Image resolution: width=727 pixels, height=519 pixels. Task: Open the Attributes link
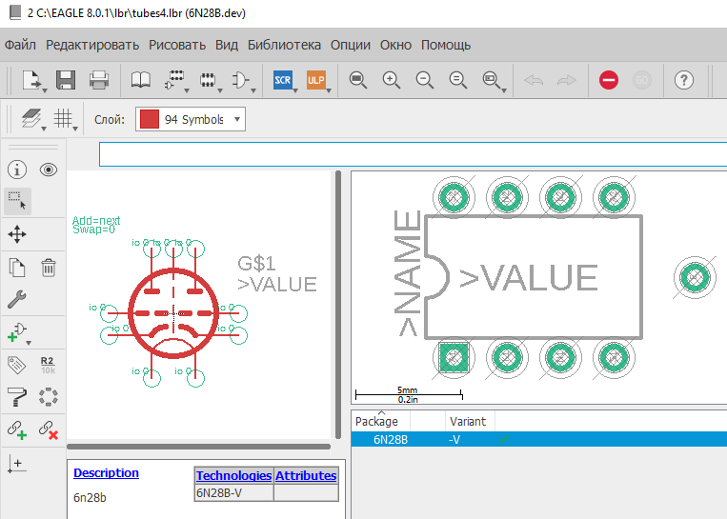click(306, 475)
